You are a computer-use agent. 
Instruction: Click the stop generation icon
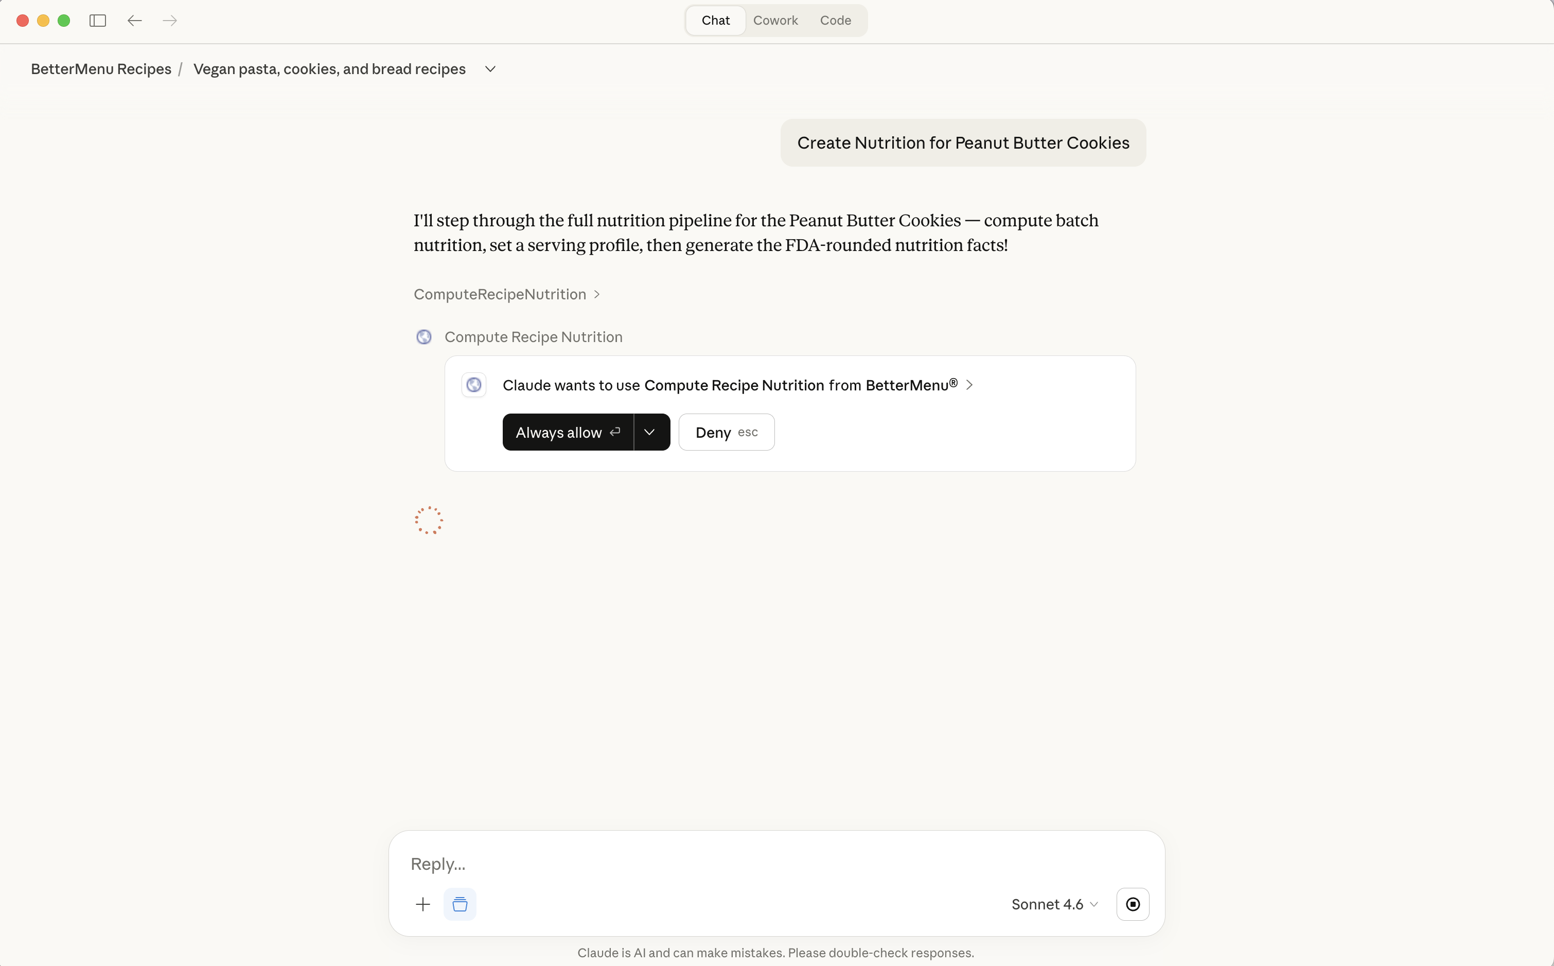point(1132,903)
